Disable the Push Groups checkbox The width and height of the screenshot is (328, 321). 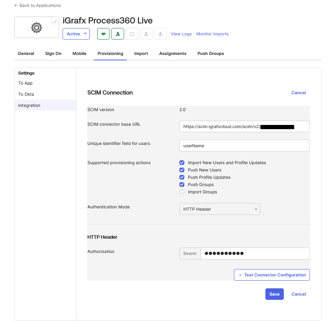[x=182, y=185]
